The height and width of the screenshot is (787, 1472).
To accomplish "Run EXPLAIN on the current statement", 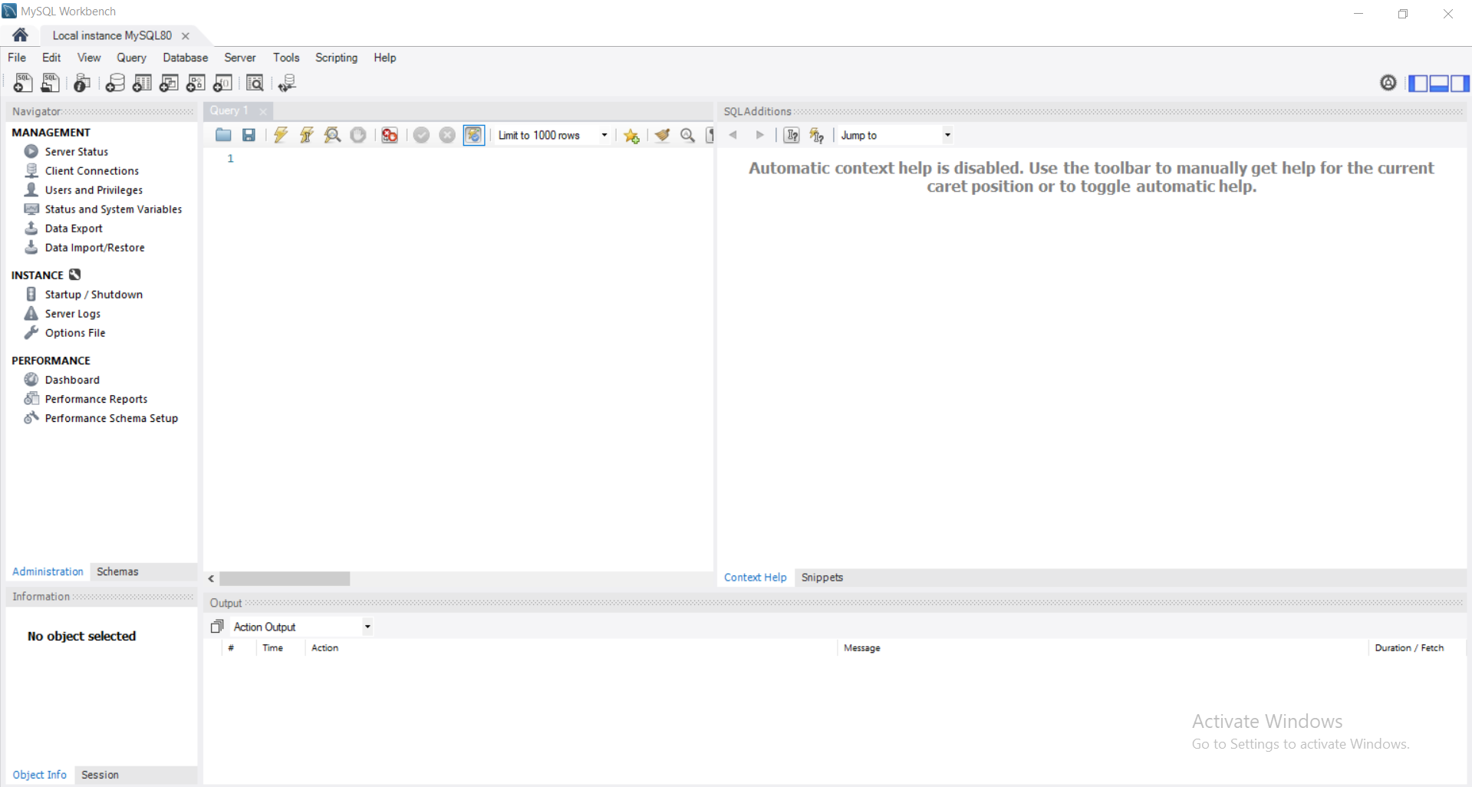I will (332, 135).
